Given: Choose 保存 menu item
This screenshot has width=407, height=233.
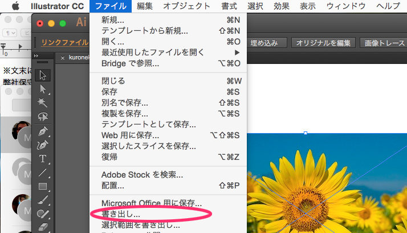Looking at the screenshot, I should click(168, 92).
